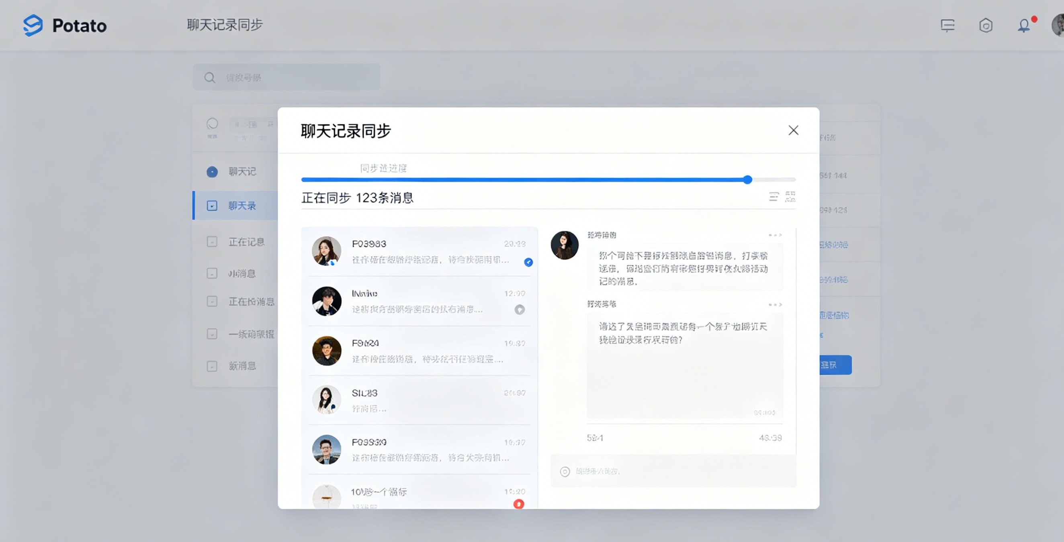Image resolution: width=1064 pixels, height=542 pixels.
Task: Click the search magnifier icon
Action: 210,77
